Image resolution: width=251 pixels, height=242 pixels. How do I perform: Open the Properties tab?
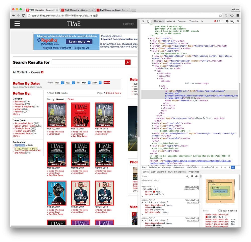point(194,172)
